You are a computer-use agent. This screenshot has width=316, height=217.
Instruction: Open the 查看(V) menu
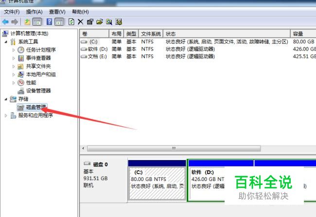(x=57, y=12)
